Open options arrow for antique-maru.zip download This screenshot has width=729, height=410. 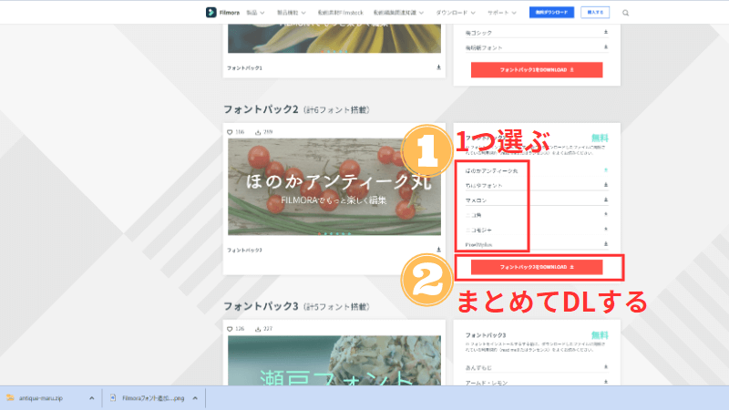[x=92, y=398]
